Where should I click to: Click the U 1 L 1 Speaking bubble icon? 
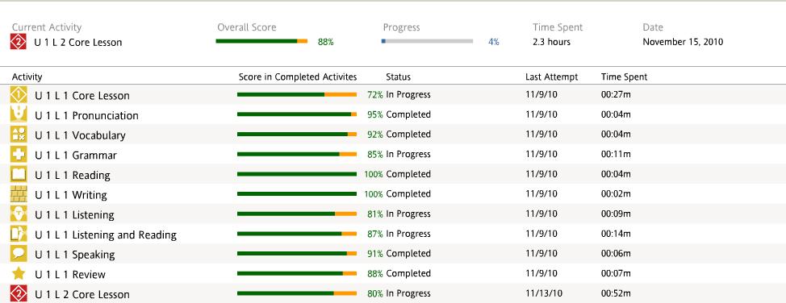click(x=19, y=253)
